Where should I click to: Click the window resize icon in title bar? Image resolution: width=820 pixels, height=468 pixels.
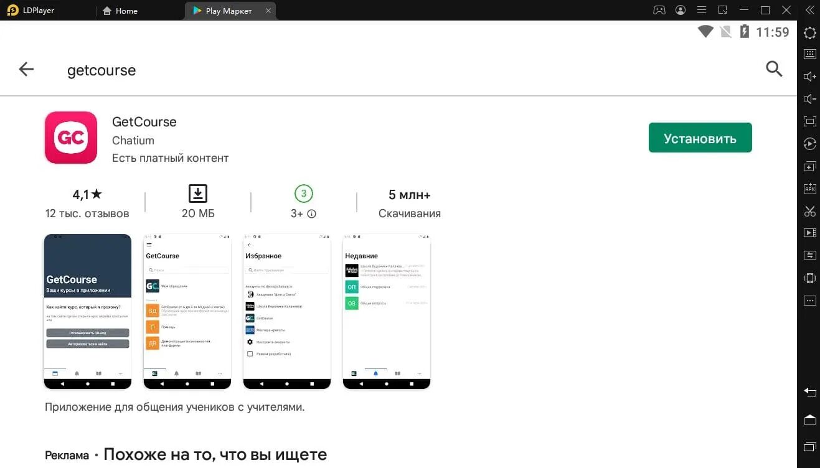(x=723, y=10)
